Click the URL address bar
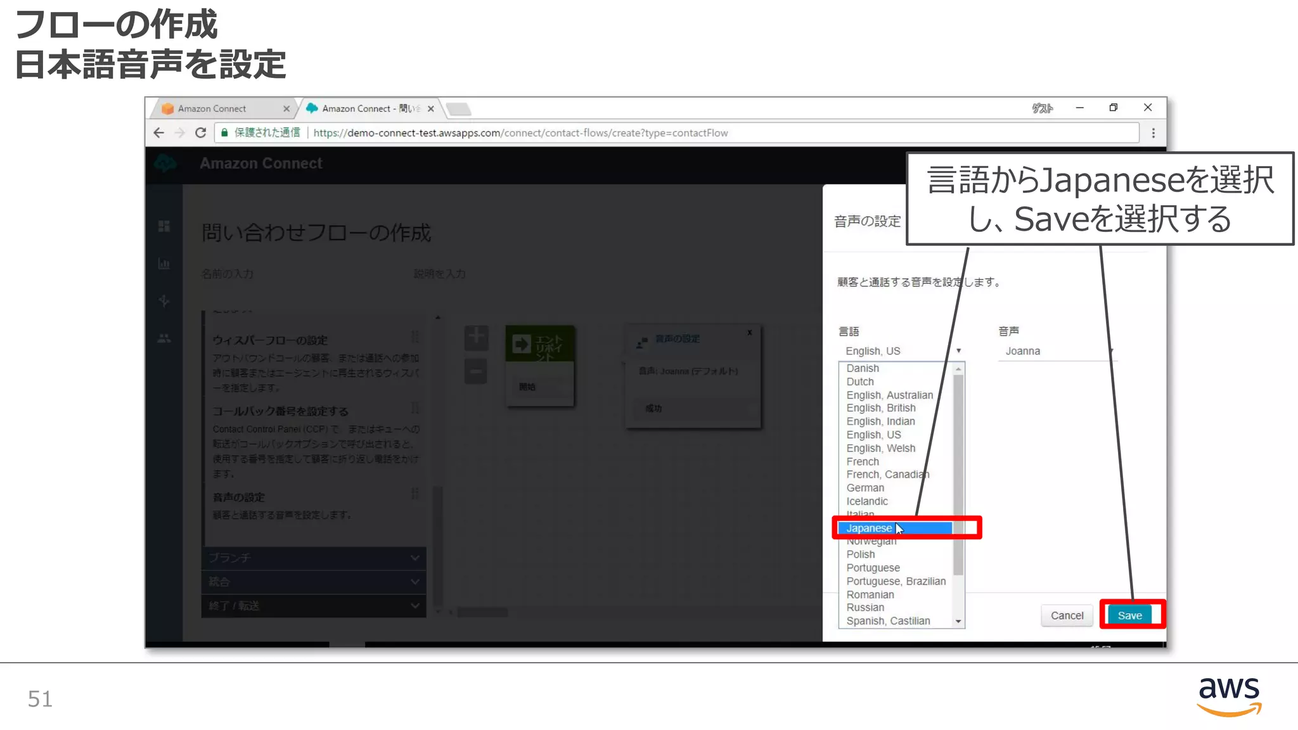 tap(676, 133)
